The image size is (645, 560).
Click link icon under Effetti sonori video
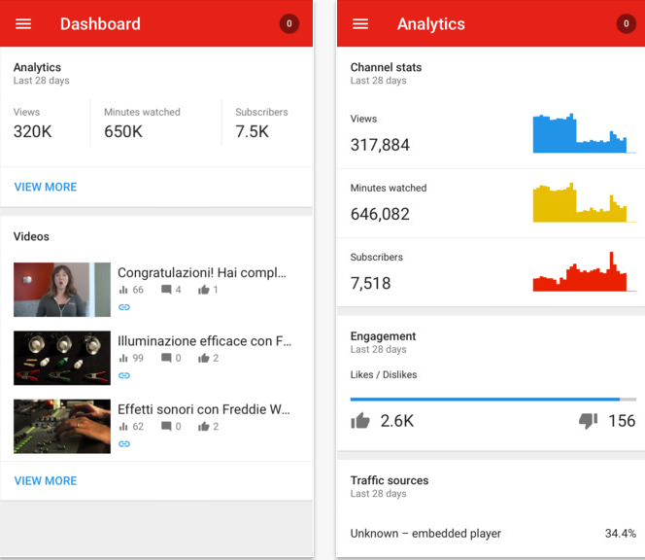(x=123, y=443)
